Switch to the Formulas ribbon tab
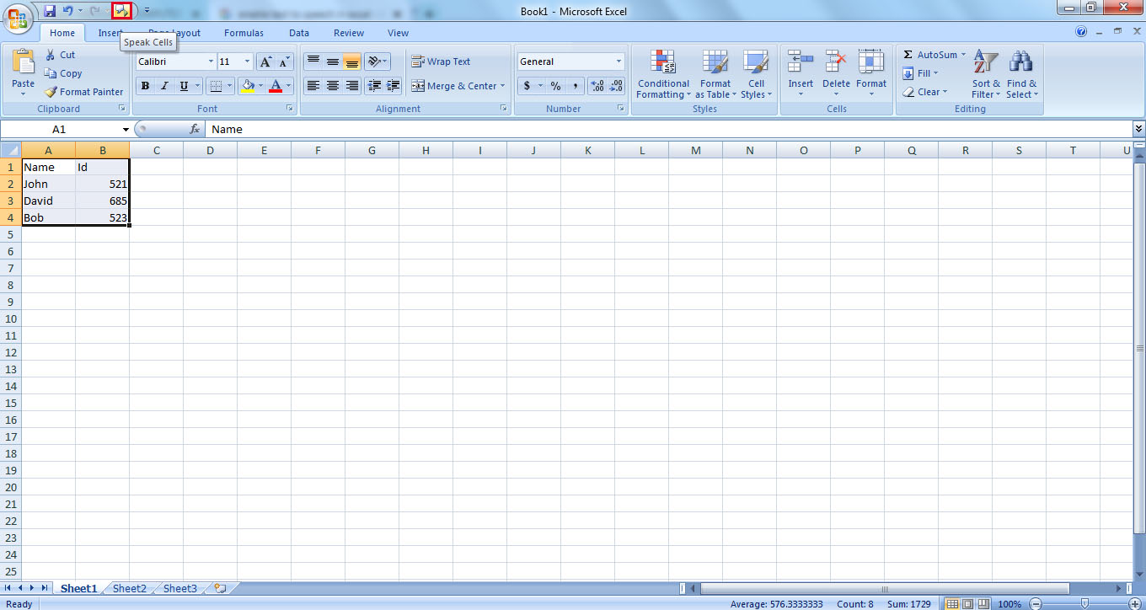The height and width of the screenshot is (610, 1146). (244, 33)
